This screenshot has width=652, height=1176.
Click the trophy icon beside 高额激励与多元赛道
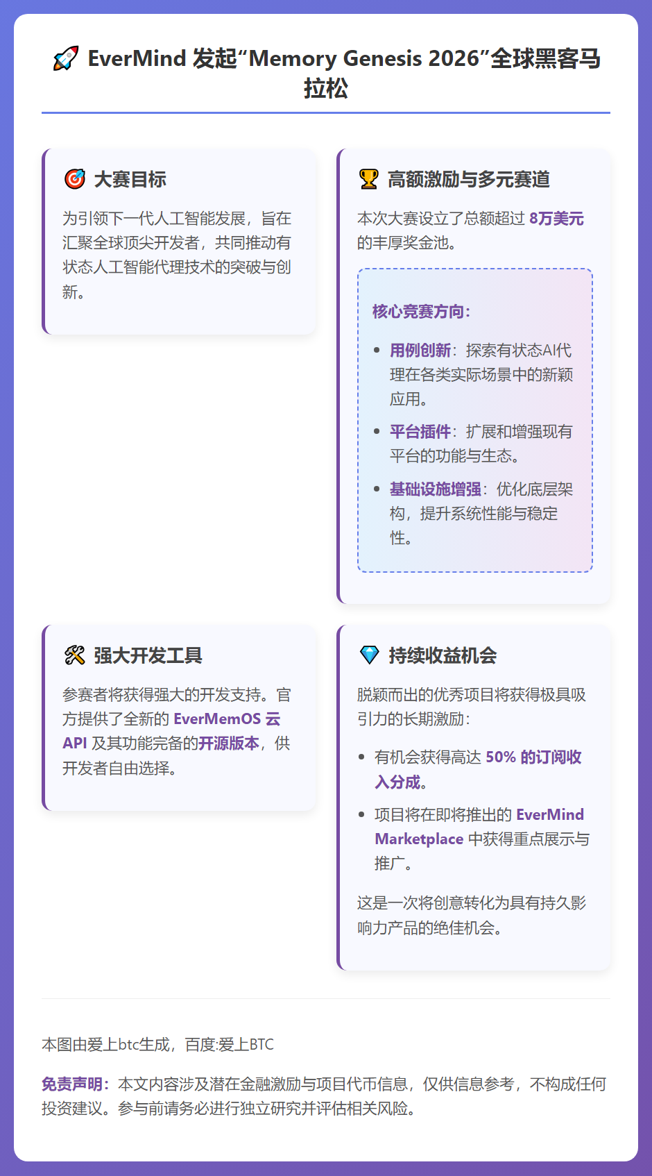pos(368,179)
